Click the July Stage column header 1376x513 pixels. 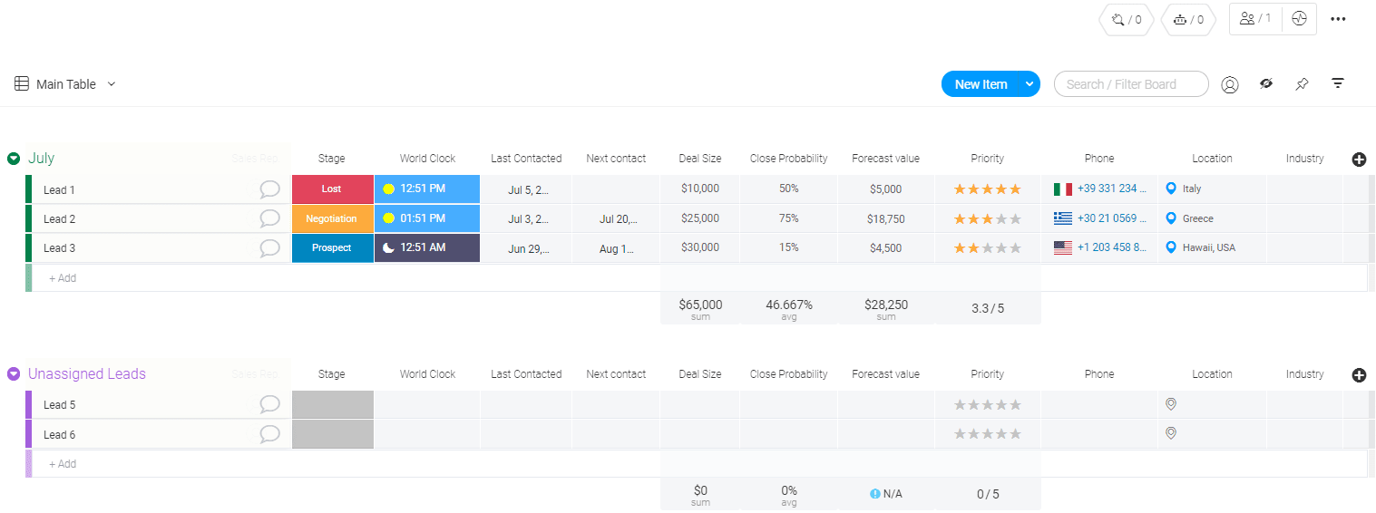click(x=332, y=159)
